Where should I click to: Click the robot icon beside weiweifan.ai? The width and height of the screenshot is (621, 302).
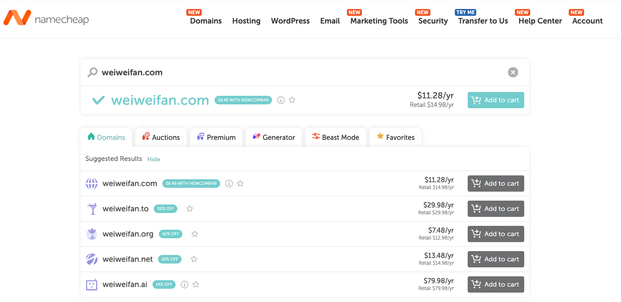92,284
